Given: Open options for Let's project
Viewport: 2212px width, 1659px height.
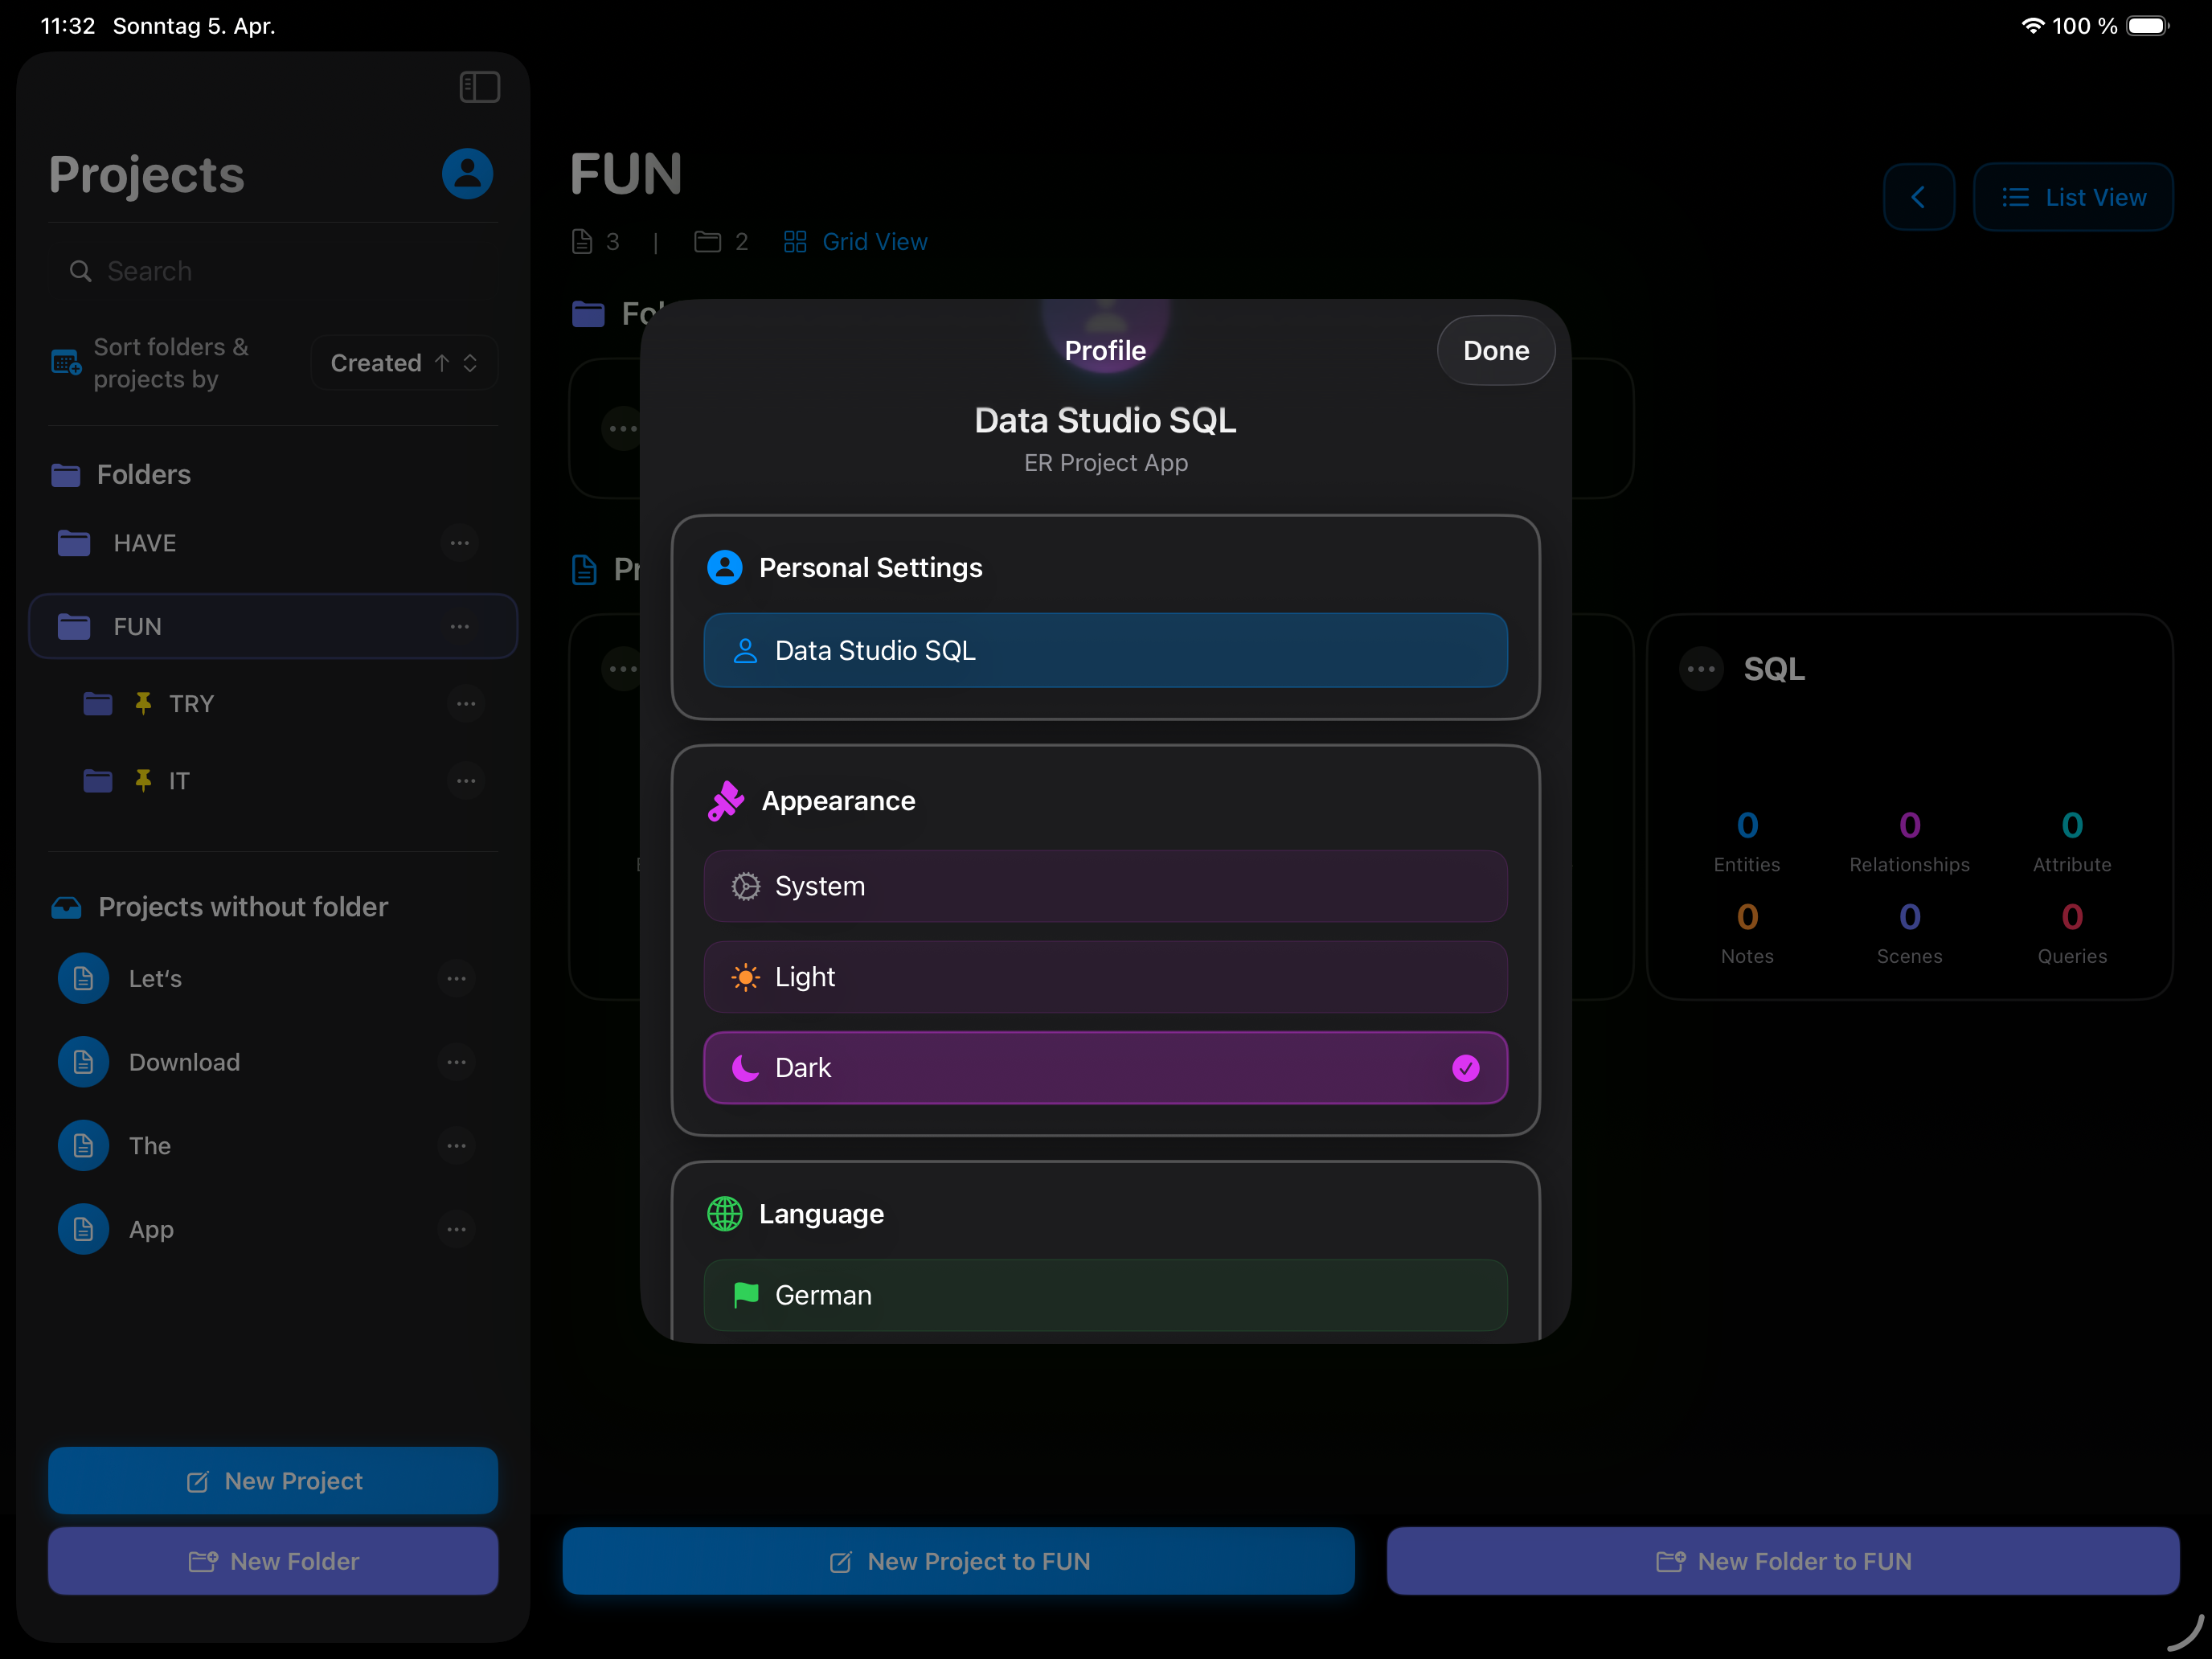Looking at the screenshot, I should pos(456,979).
